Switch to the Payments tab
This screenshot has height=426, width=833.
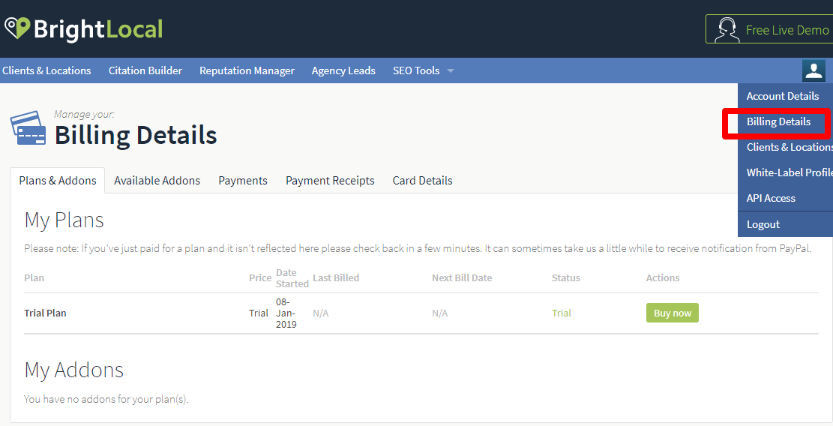point(243,181)
